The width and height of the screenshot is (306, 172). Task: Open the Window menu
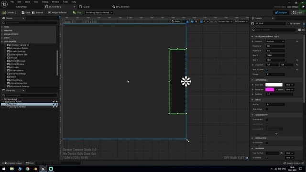click(x=55, y=2)
